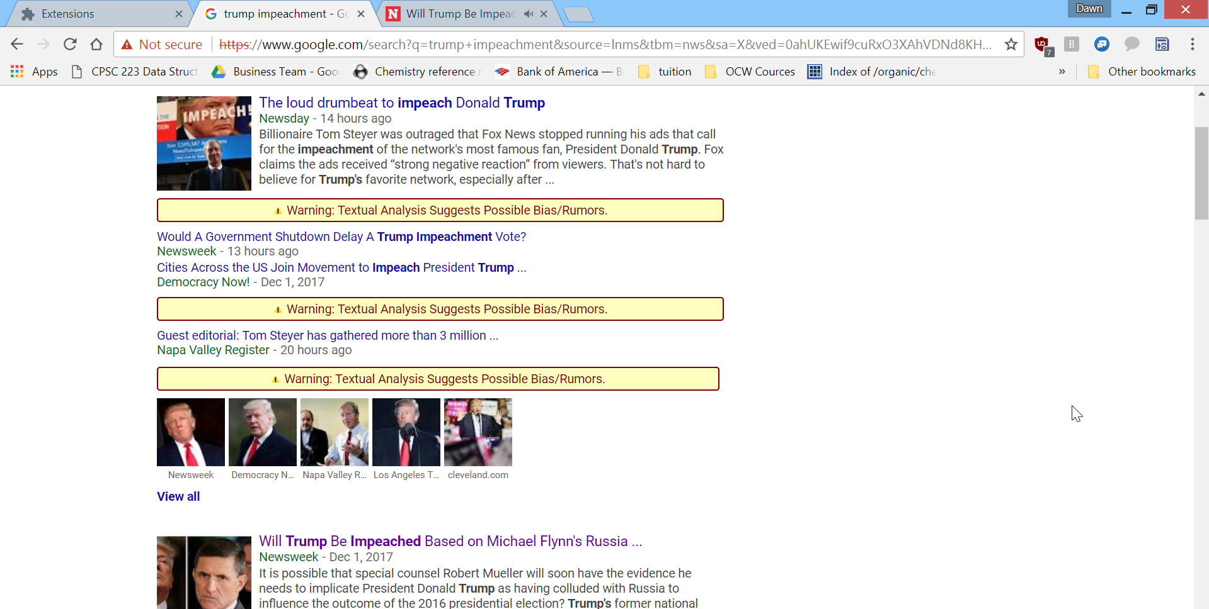
Task: Click the 'Napa Valley Register' source name
Action: tap(213, 350)
